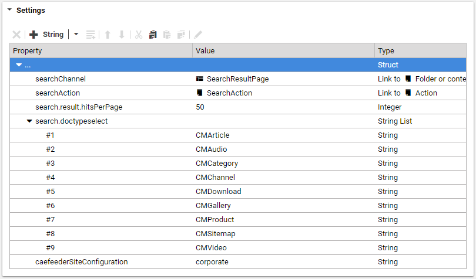Viewport: 476px width, 279px height.
Task: Click the greyed clipboard paste icon
Action: (x=167, y=35)
